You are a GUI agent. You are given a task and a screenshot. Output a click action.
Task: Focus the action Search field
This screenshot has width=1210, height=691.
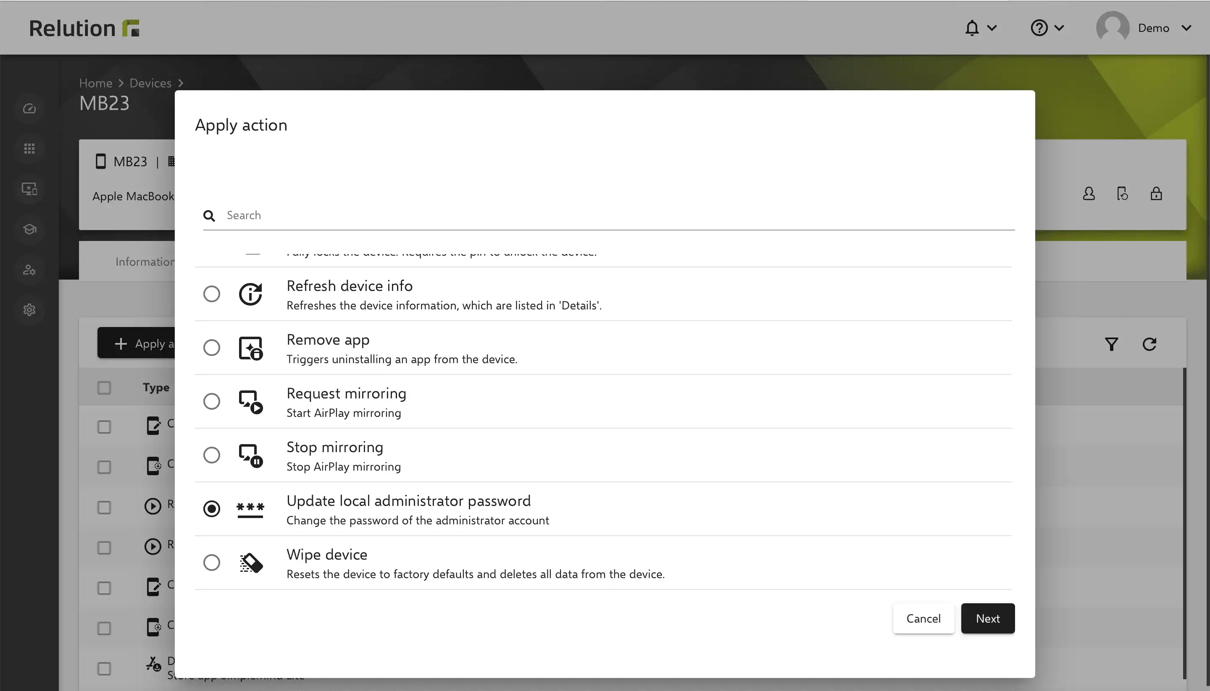[x=609, y=215]
